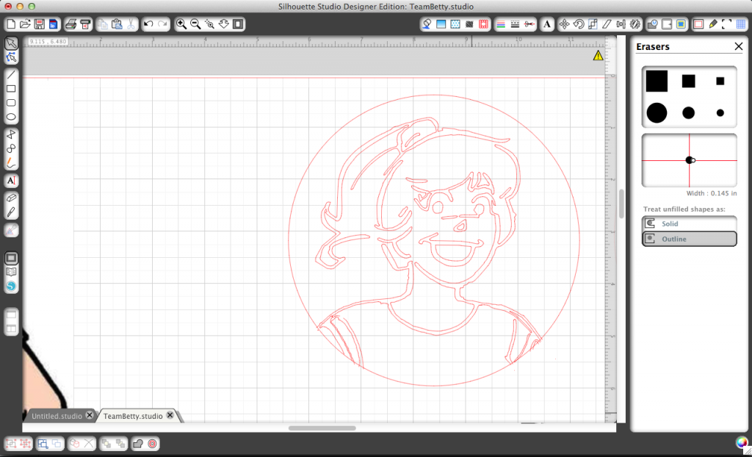The image size is (752, 457).
Task: Open the Cut Settings scissors icon
Action: click(x=529, y=24)
